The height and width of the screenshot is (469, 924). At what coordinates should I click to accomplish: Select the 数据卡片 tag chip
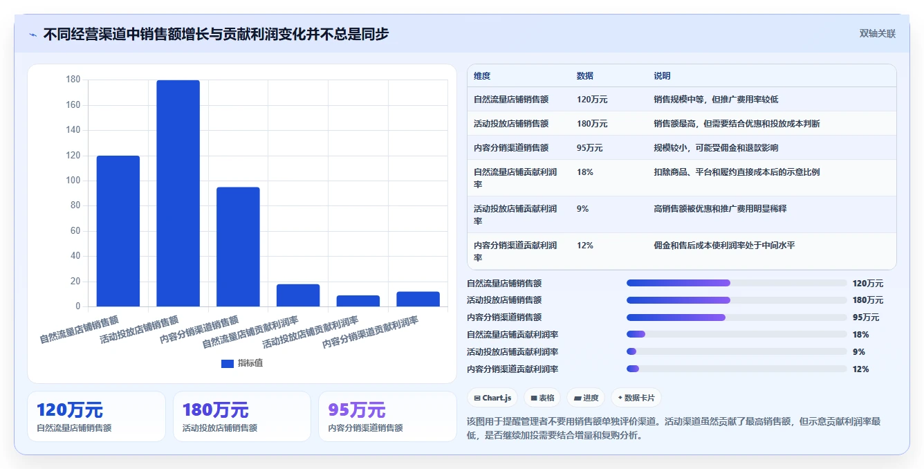pos(636,398)
